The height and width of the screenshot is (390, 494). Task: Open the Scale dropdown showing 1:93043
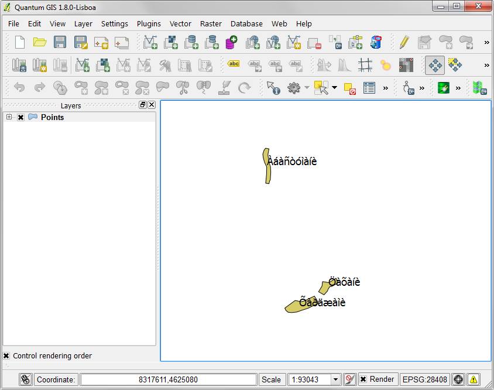click(x=334, y=379)
